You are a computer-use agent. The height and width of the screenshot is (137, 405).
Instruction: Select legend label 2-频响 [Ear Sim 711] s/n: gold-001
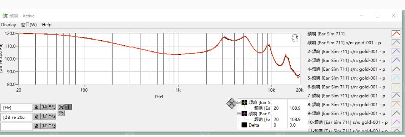pos(346,52)
